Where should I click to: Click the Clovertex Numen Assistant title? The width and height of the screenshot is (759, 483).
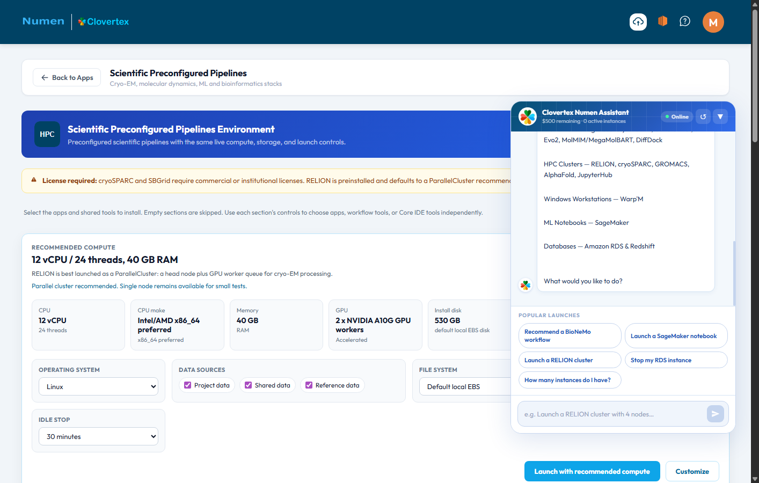click(585, 113)
